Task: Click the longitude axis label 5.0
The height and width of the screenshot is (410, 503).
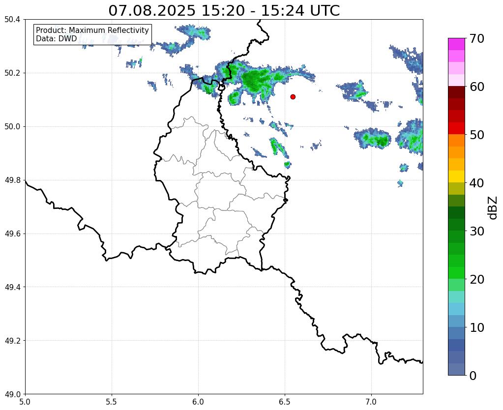Action: [25, 402]
